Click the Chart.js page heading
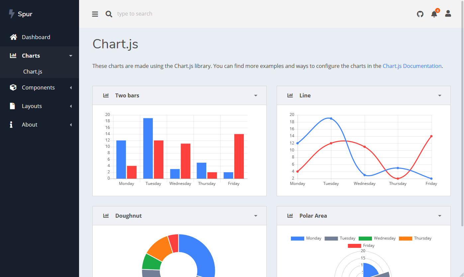 [115, 44]
